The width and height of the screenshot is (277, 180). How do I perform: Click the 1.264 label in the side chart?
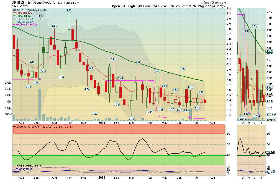(257, 116)
